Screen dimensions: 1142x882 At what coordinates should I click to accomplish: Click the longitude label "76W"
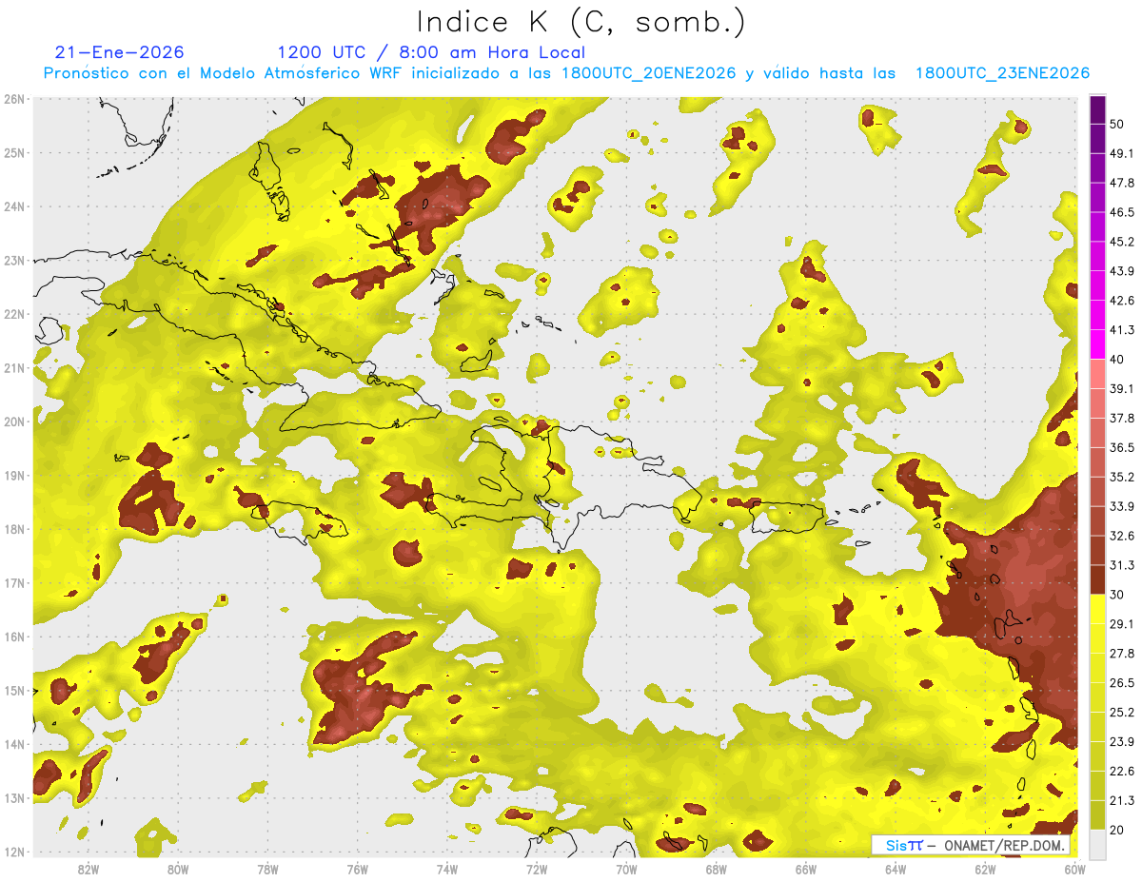[x=358, y=869]
